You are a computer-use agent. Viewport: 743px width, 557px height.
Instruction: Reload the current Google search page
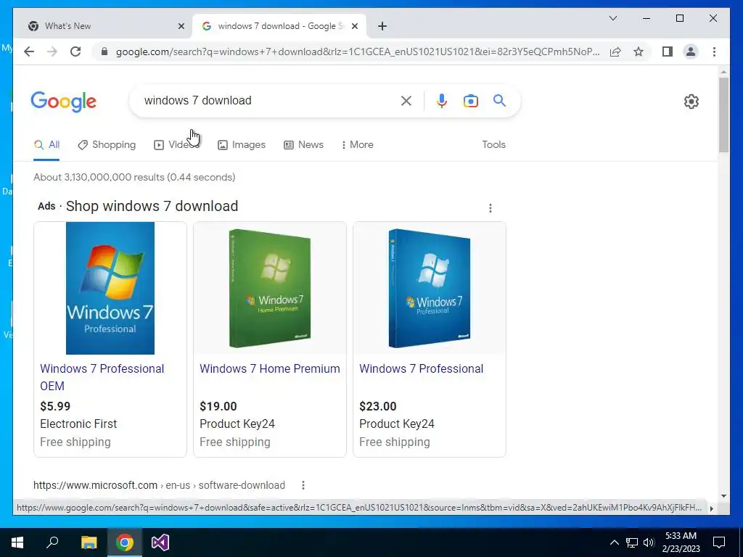75,51
